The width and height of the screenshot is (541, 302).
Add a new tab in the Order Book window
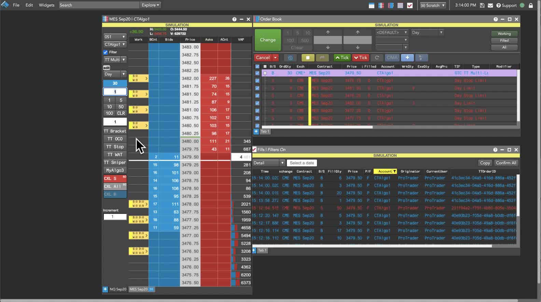pos(256,131)
